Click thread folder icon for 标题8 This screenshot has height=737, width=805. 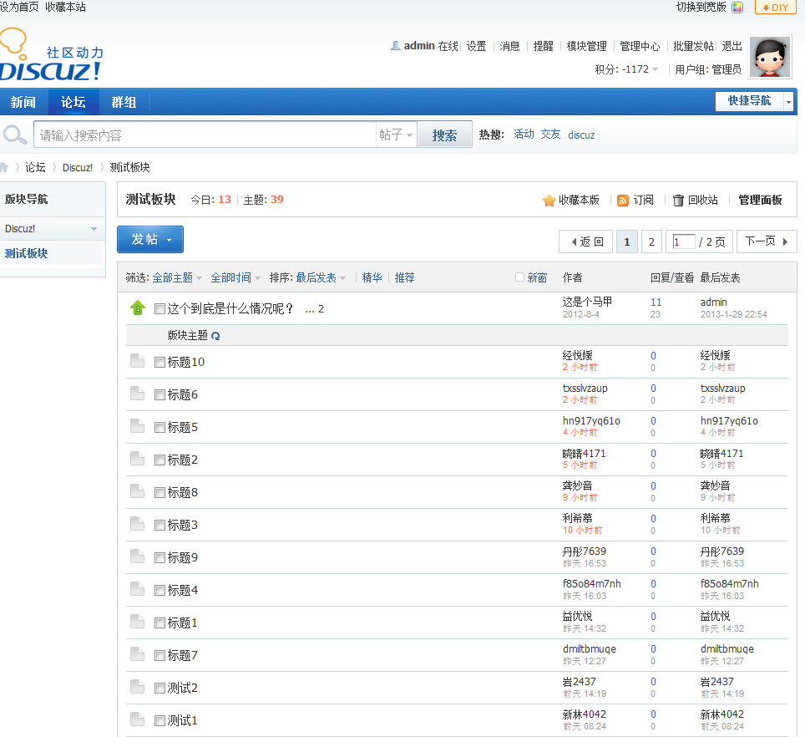[x=137, y=491]
